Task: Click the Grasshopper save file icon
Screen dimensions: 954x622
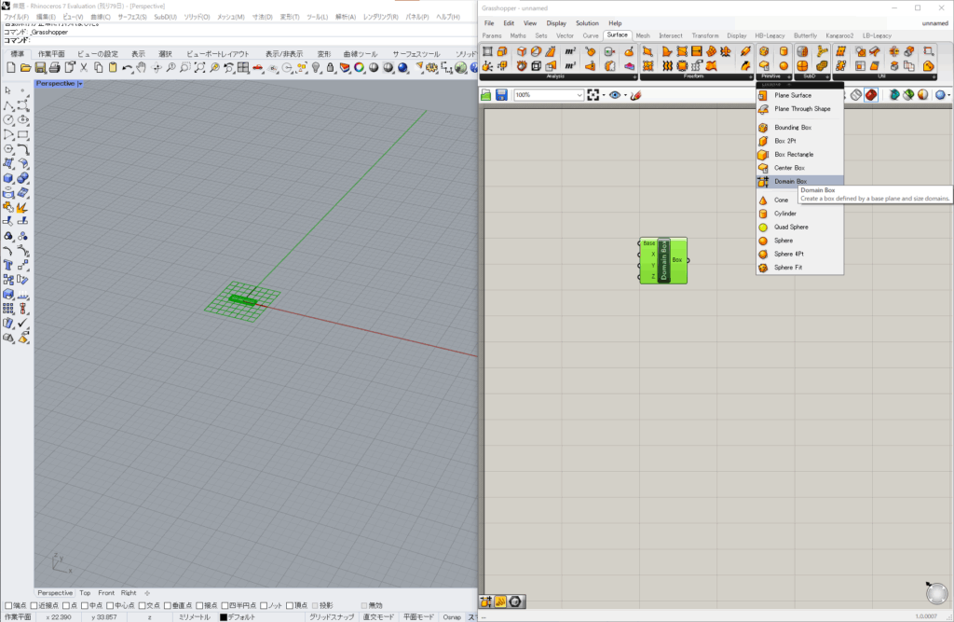Action: point(501,95)
